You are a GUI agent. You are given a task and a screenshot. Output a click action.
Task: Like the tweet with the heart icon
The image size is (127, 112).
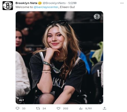pyautogui.click(x=58, y=108)
